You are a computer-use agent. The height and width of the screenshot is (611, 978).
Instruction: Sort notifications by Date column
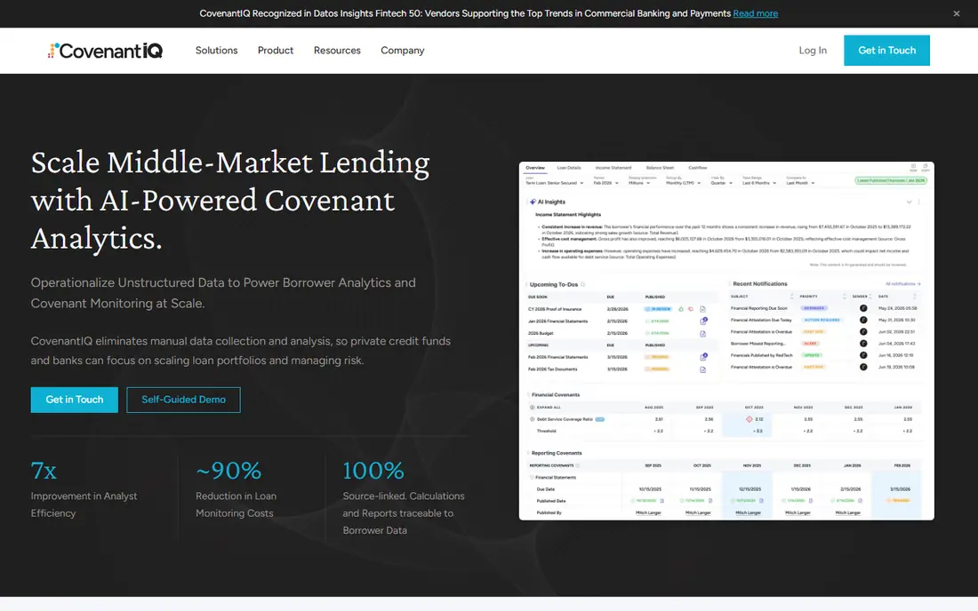(914, 297)
